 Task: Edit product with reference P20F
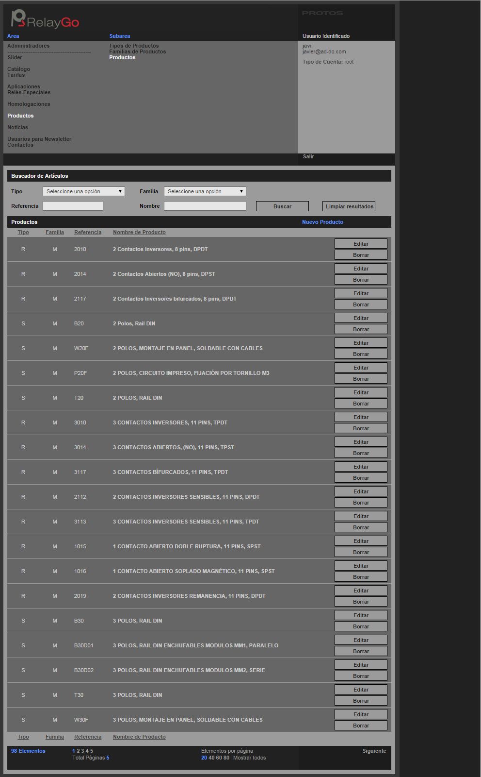361,368
